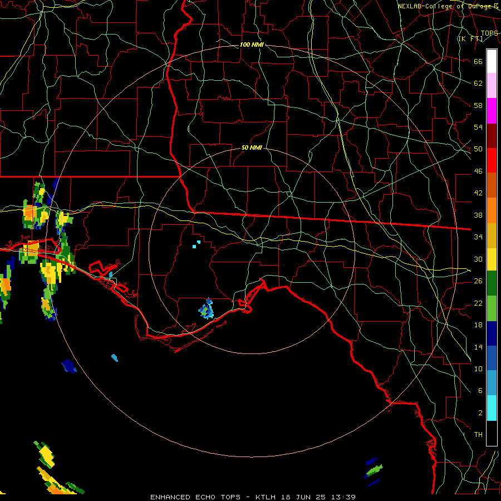Click the light pink legend swatch

(x=492, y=86)
